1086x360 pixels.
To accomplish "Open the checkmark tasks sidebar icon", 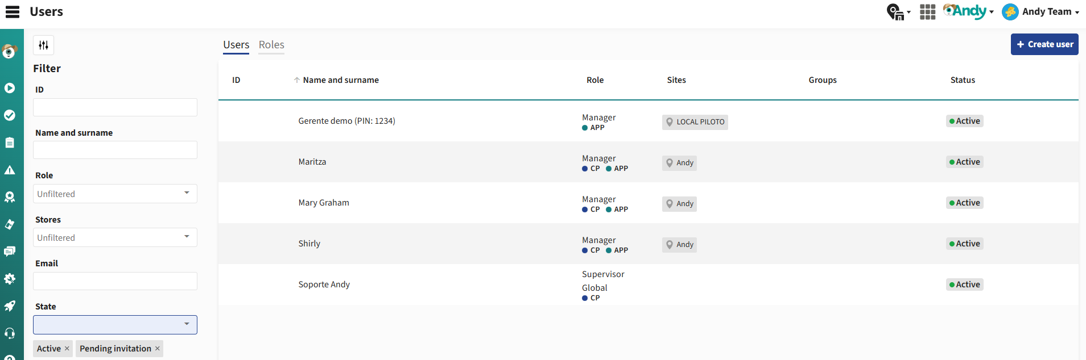I will click(10, 115).
